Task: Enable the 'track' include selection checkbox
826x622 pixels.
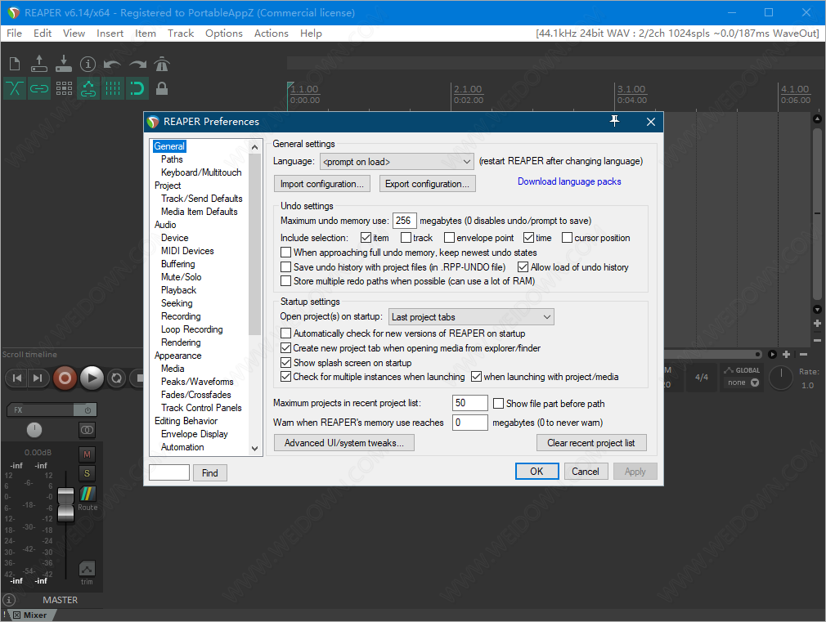Action: tap(406, 238)
